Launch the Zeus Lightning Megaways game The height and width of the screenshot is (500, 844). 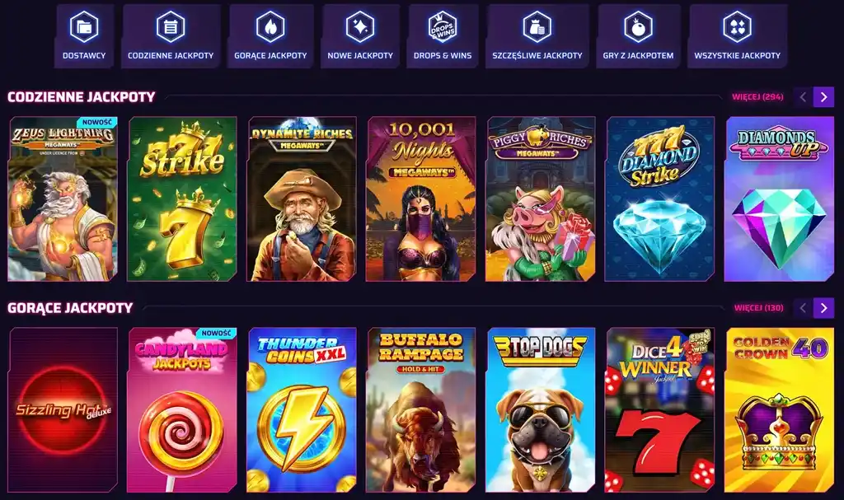pyautogui.click(x=63, y=199)
